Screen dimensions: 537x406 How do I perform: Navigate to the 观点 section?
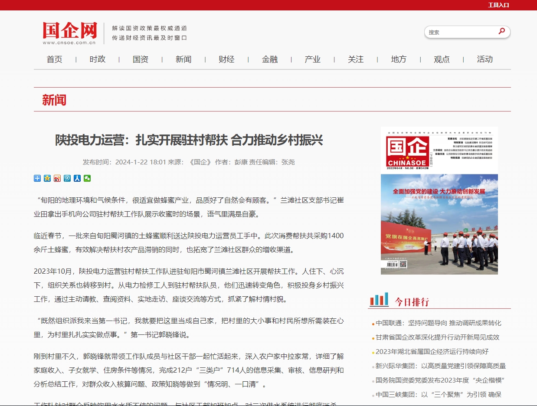point(442,59)
